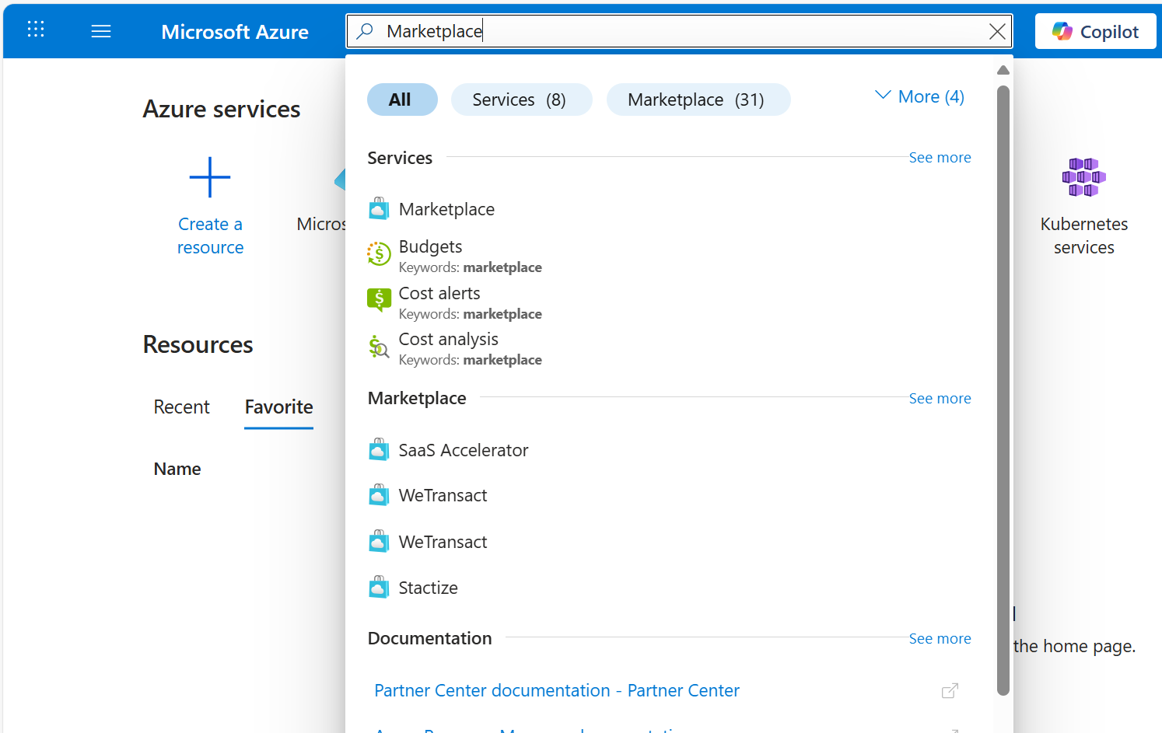This screenshot has height=733, width=1162.
Task: Open the Azure apps grid launcher
Action: pos(36,30)
